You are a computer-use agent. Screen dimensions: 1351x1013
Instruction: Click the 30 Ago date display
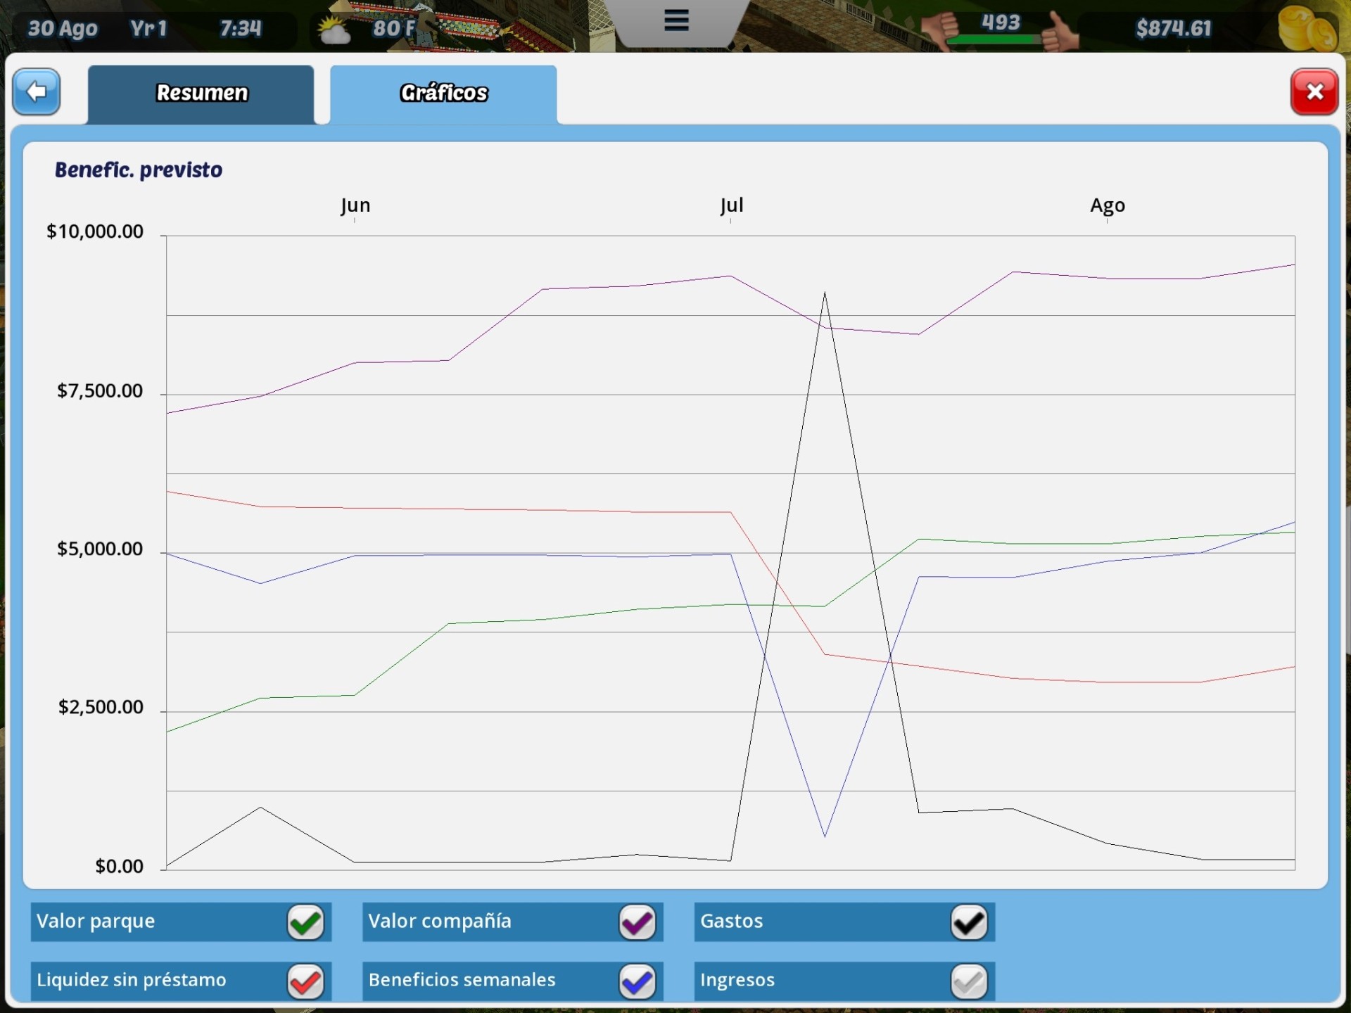pos(63,29)
